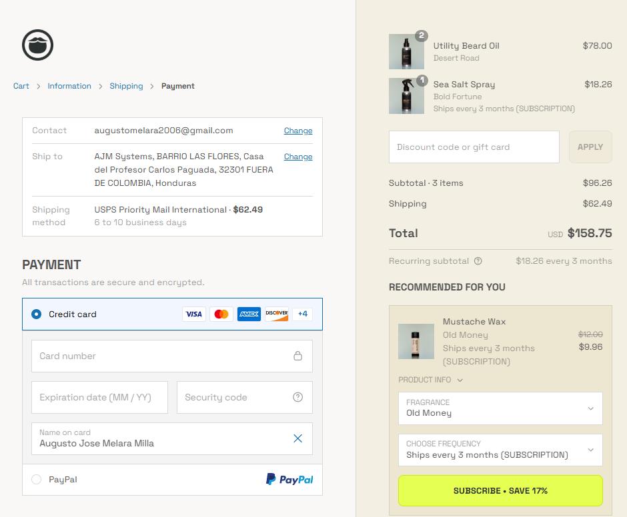Focus the Expiration date field
Image resolution: width=627 pixels, height=517 pixels.
point(99,397)
